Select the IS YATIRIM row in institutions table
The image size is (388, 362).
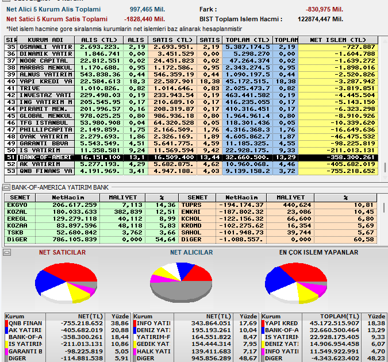point(191,151)
